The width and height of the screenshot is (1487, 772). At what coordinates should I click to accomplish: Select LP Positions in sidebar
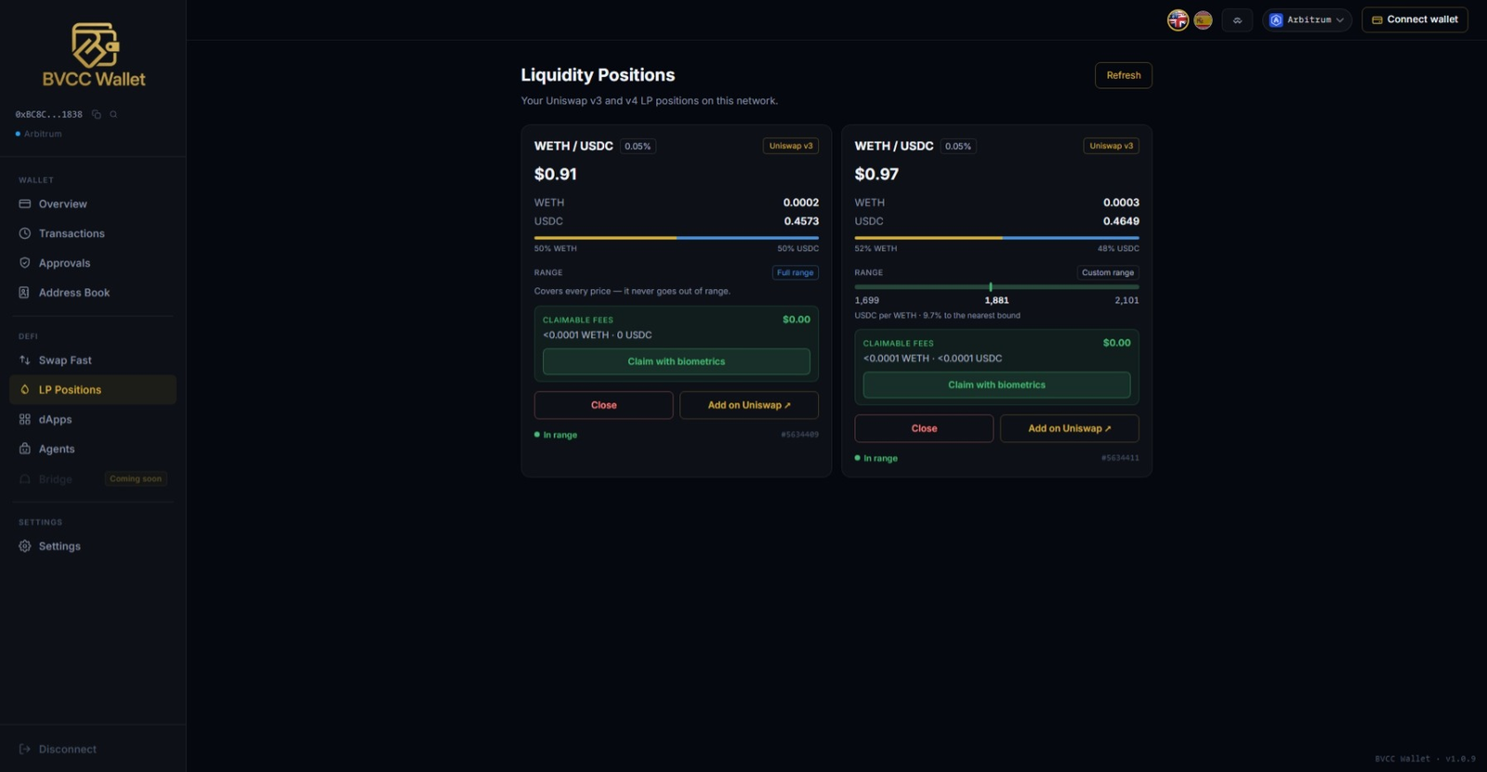pos(93,390)
